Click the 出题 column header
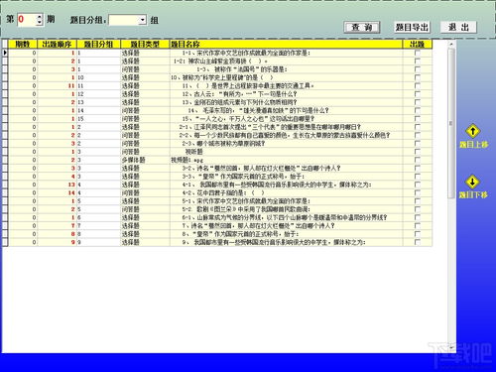Image resolution: width=496 pixels, height=372 pixels. [417, 44]
